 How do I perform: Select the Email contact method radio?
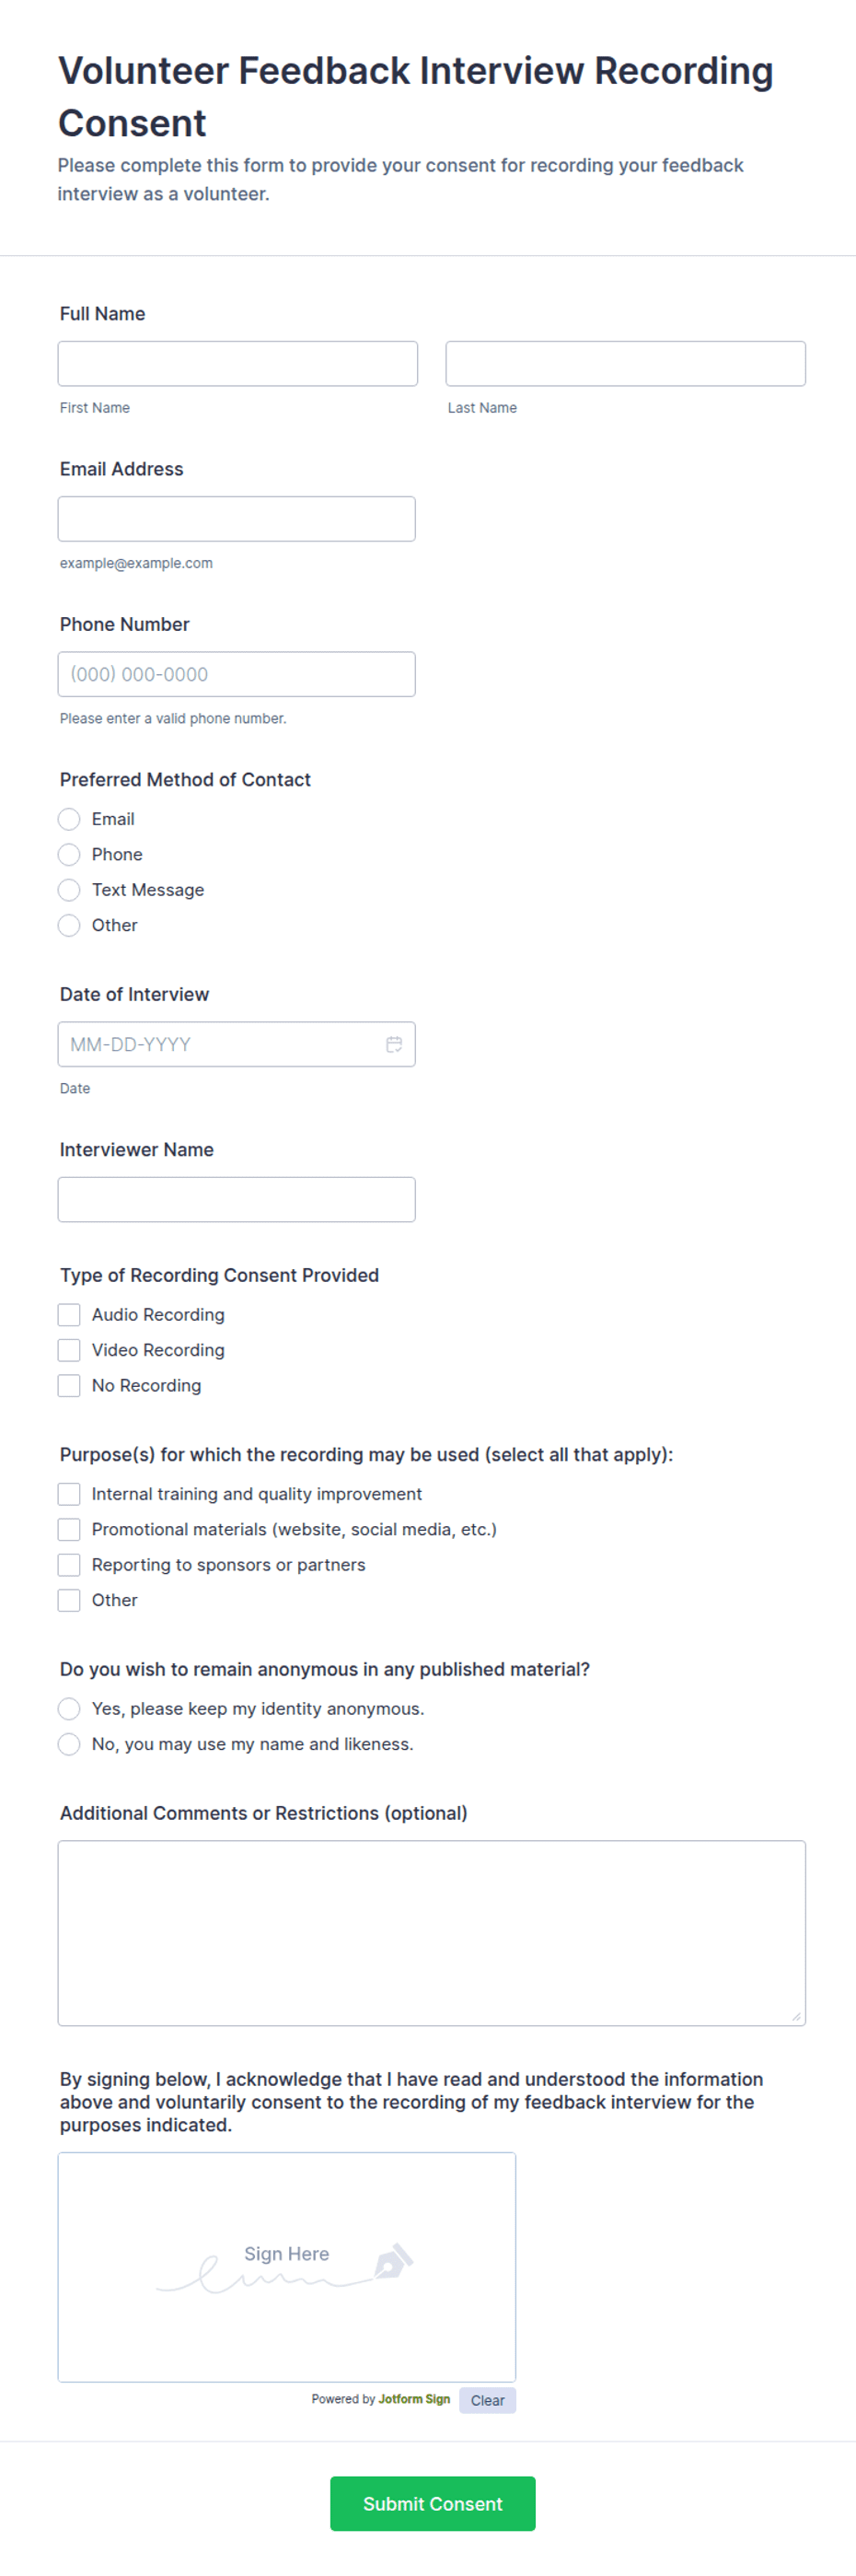click(x=69, y=819)
